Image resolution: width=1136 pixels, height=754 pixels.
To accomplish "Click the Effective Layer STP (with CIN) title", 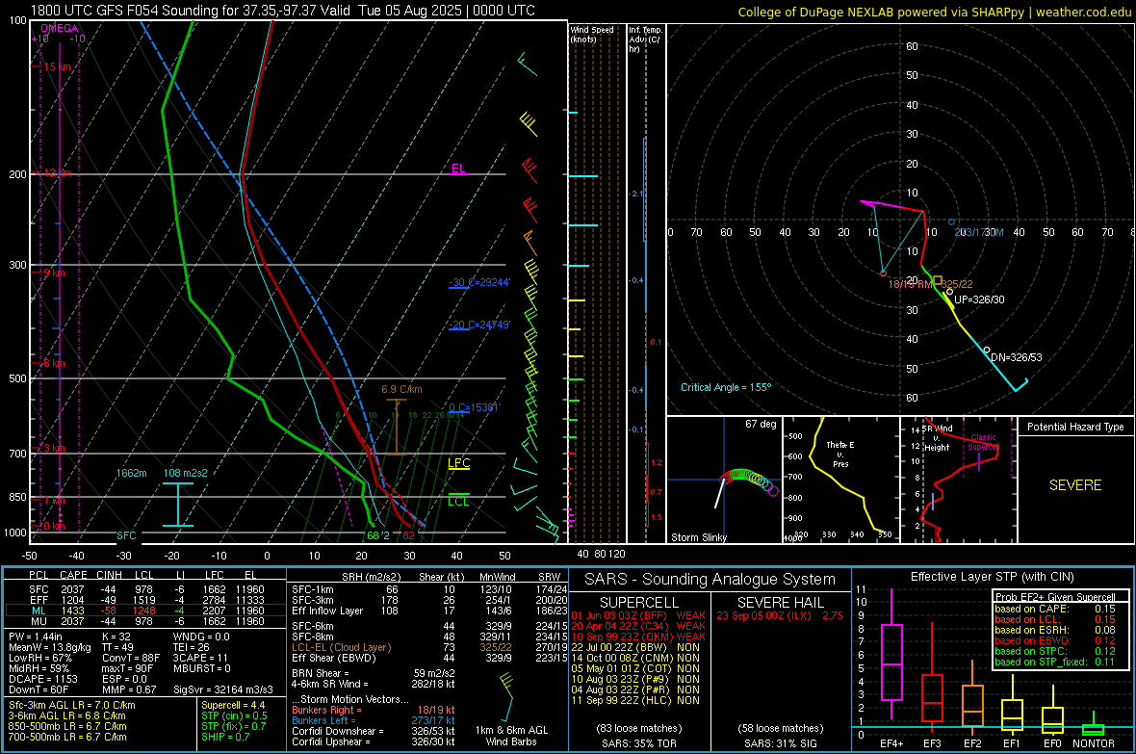I will tap(992, 577).
